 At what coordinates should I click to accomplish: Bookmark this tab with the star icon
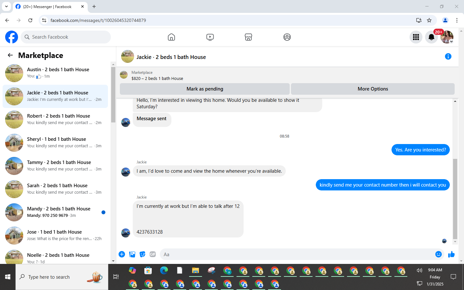tap(429, 20)
